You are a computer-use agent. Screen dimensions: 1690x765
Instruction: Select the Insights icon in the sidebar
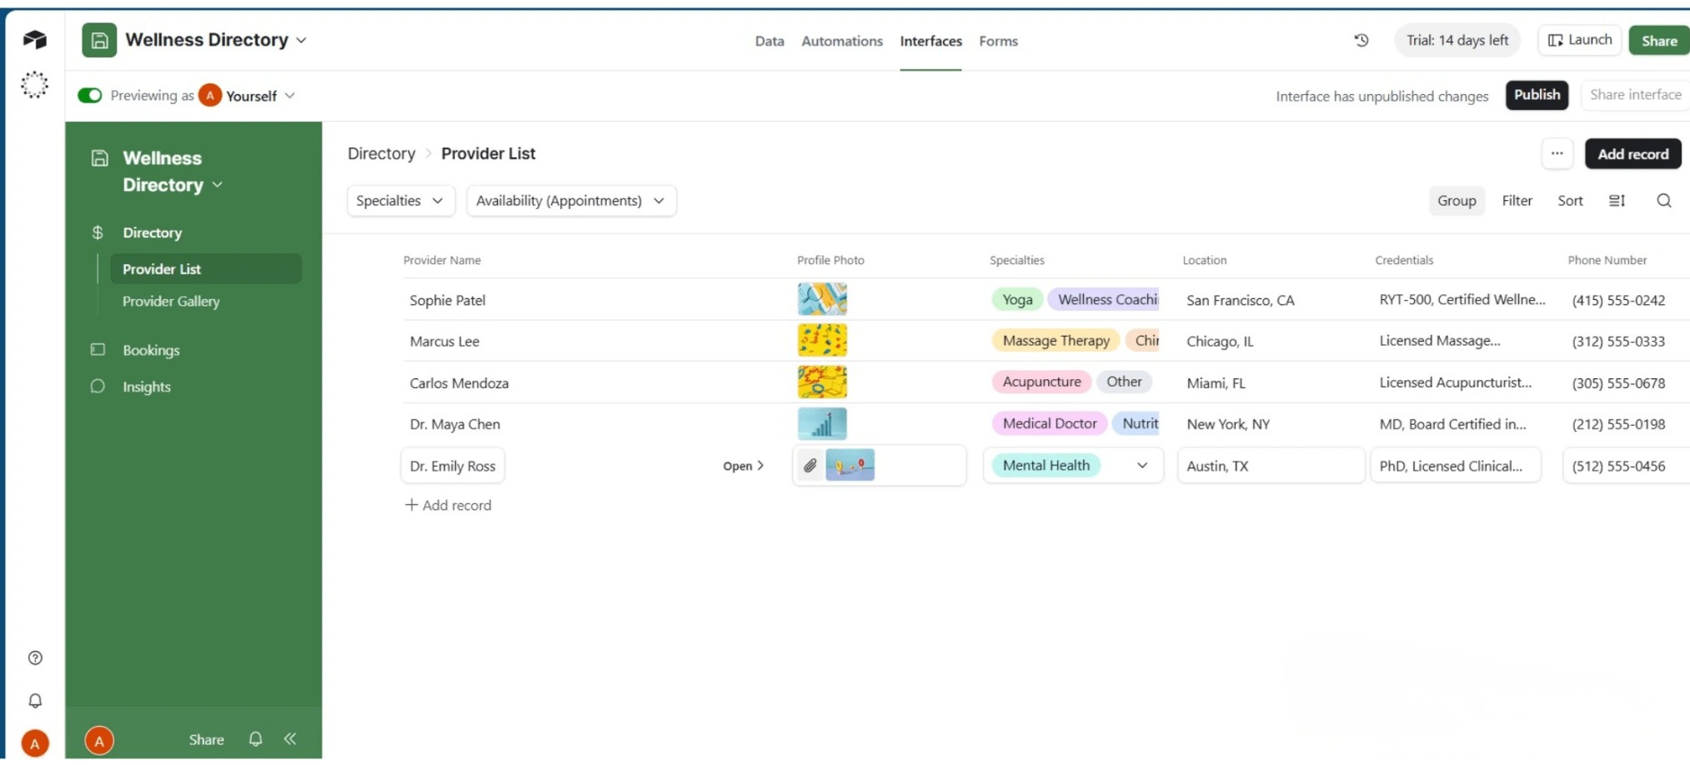point(98,387)
